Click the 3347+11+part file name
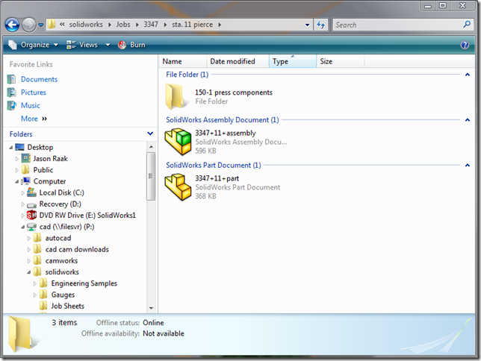The image size is (481, 361). click(x=217, y=178)
